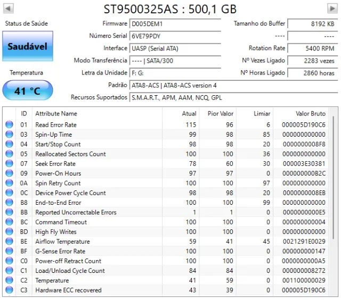
Task: Select status icon for Seek Error Rate
Action: pyautogui.click(x=9, y=163)
